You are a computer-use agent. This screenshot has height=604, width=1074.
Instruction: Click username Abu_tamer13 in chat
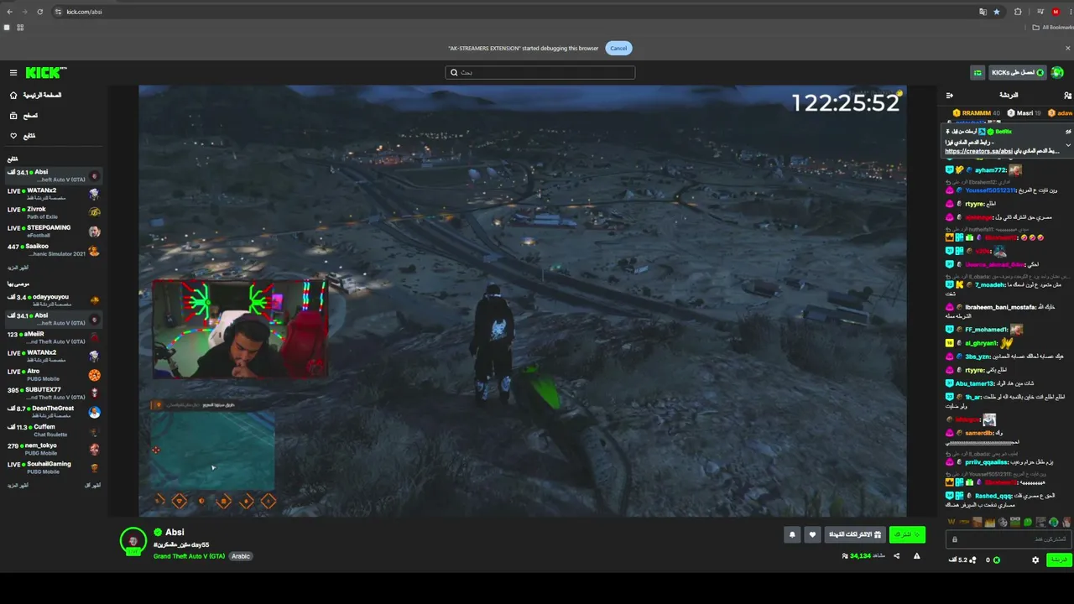tap(975, 383)
